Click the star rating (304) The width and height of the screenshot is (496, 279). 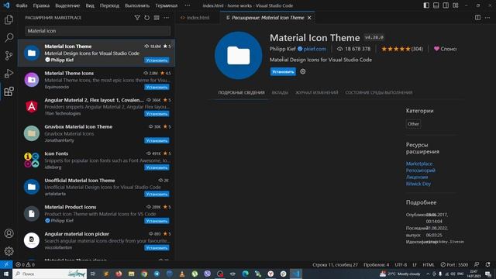(x=401, y=49)
